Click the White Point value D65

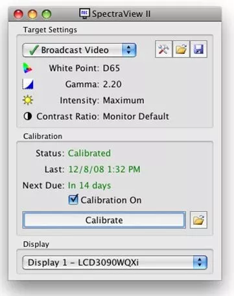(x=111, y=68)
